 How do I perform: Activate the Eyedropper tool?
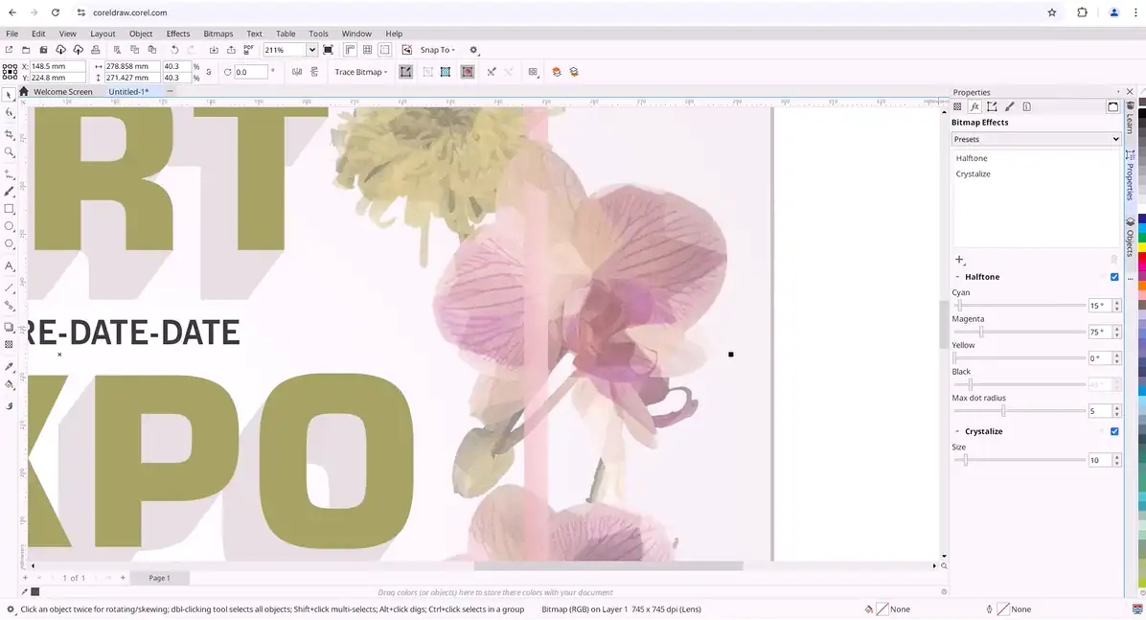click(x=10, y=367)
